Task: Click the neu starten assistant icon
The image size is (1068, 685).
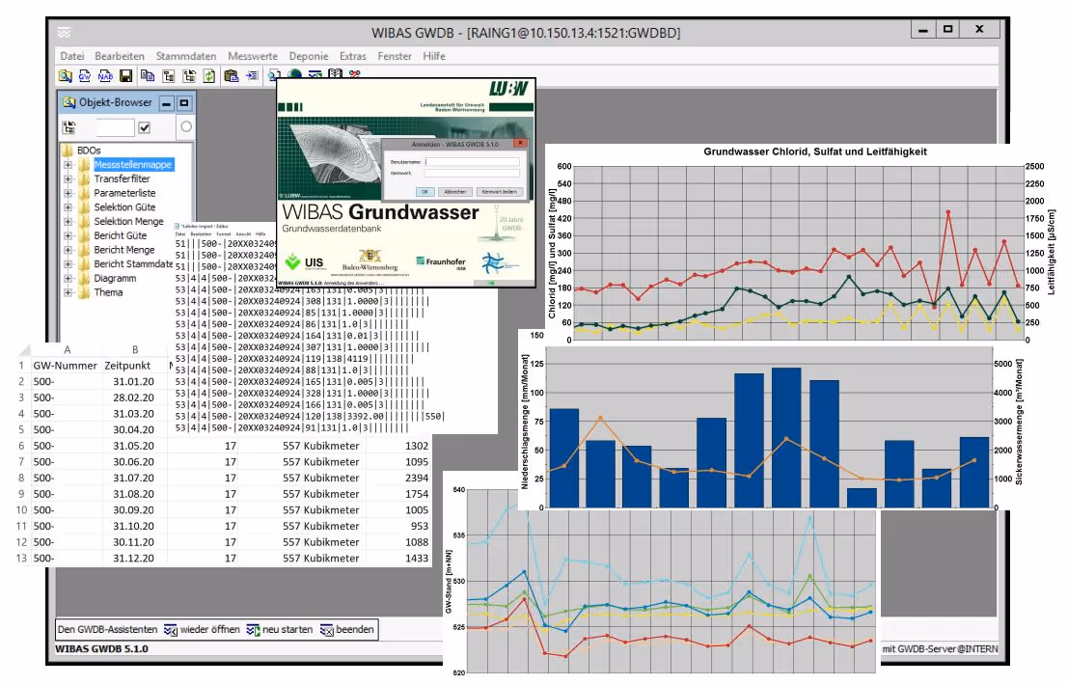Action: (253, 630)
